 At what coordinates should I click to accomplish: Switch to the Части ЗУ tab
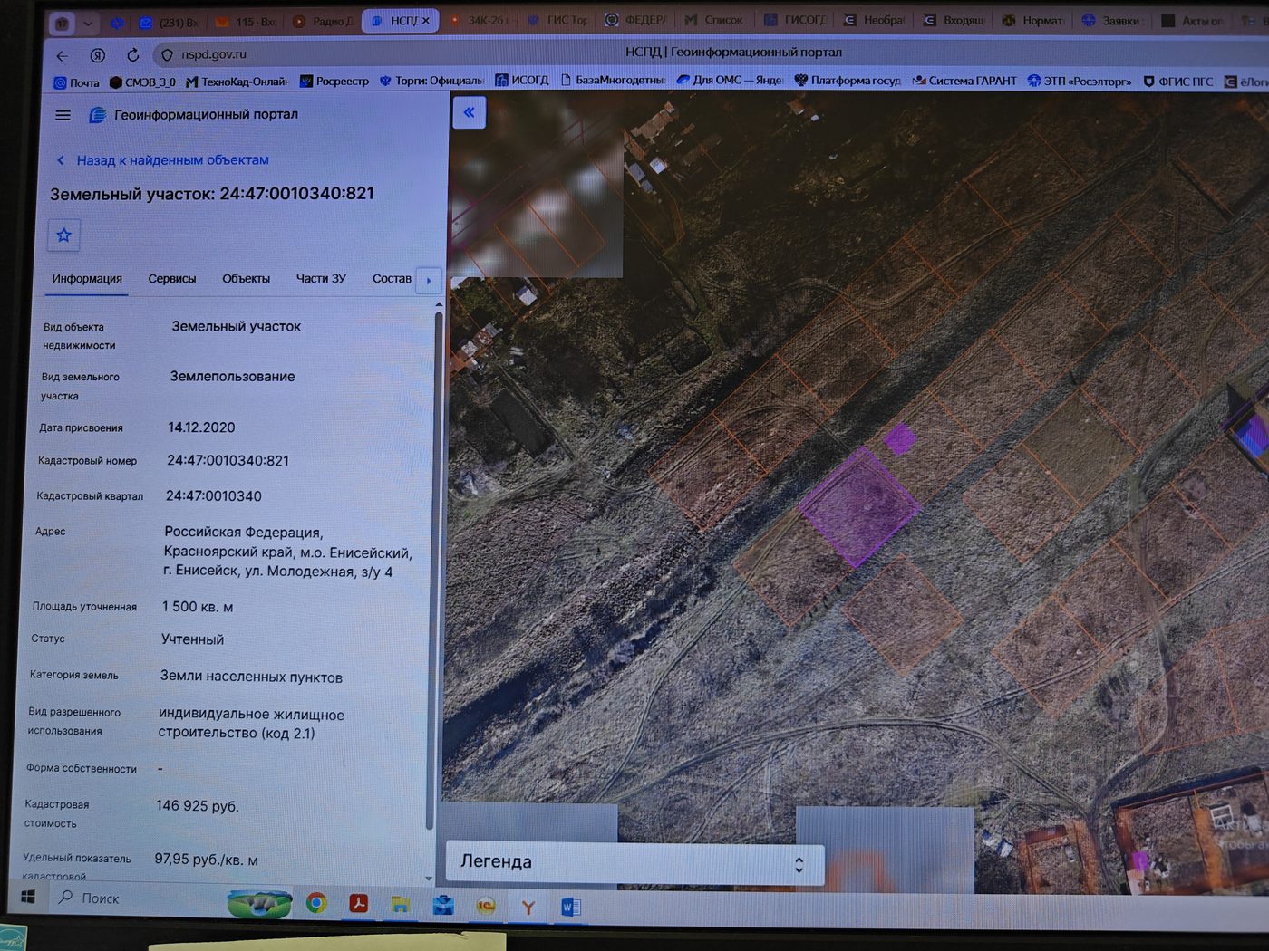click(x=321, y=279)
